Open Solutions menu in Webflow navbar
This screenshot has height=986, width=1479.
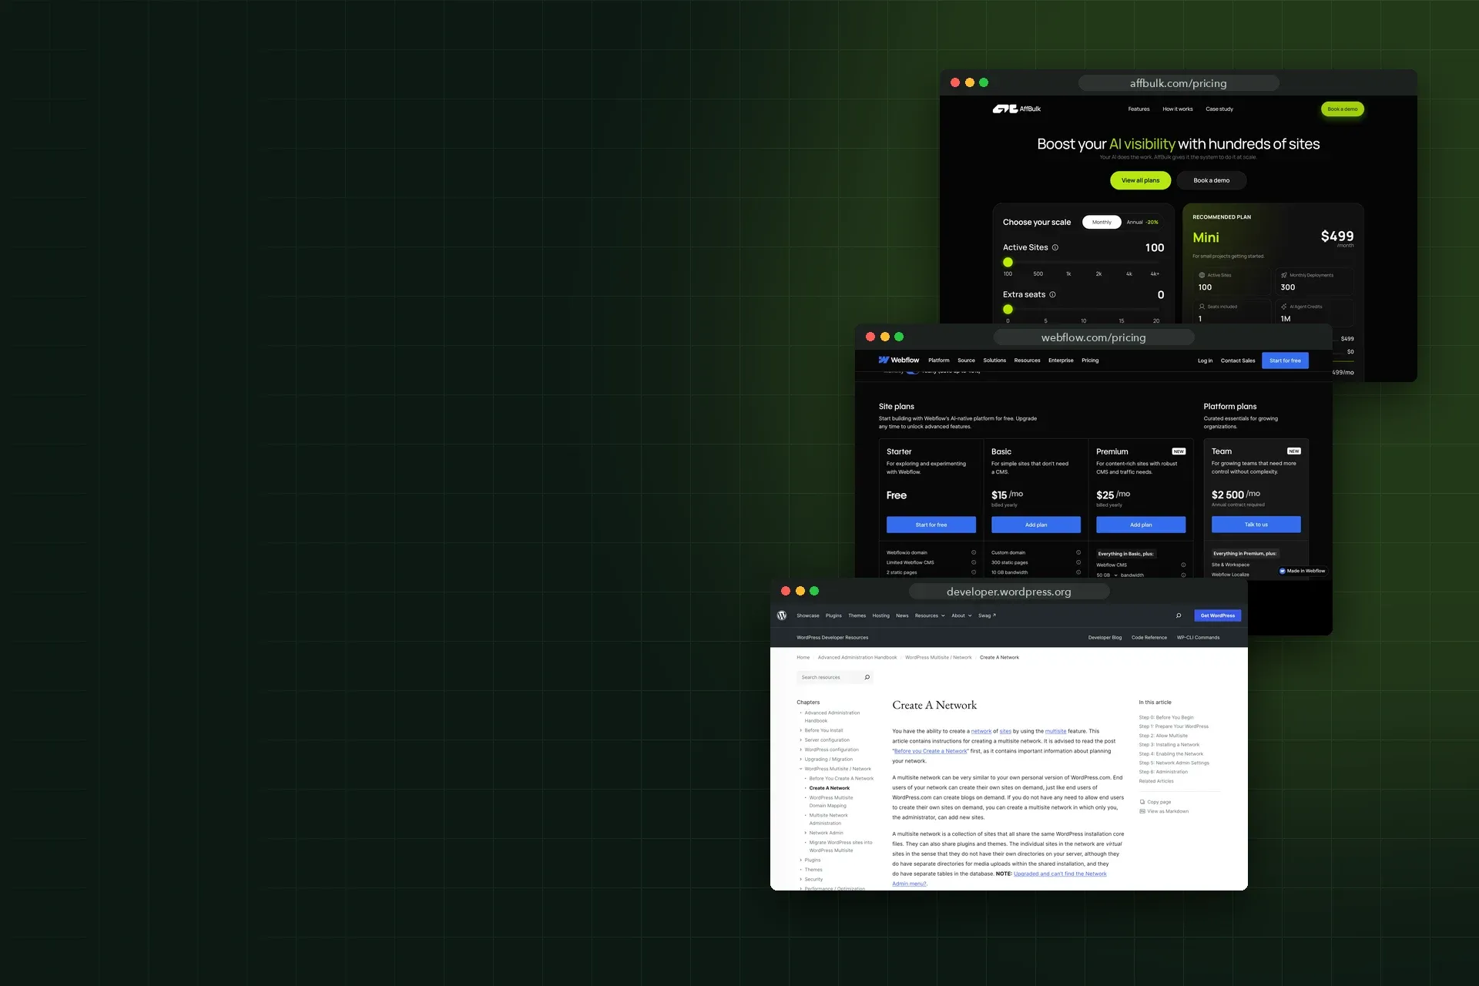point(994,361)
